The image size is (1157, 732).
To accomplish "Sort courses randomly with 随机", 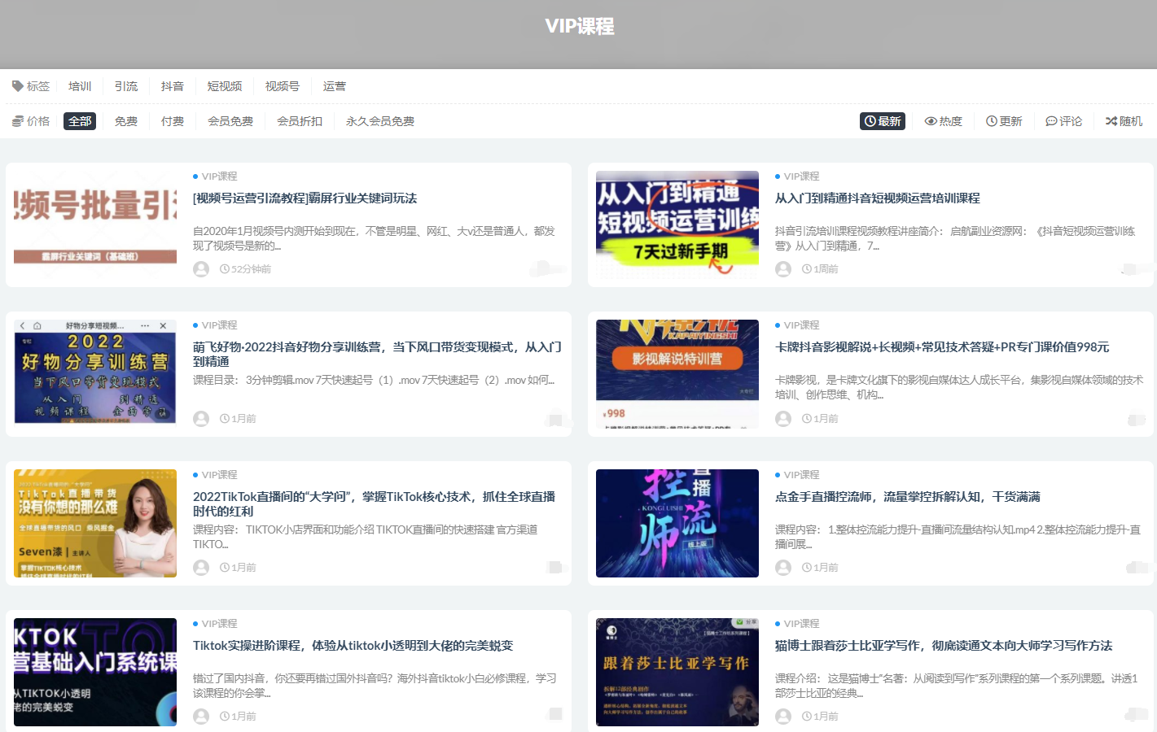I will 1124,121.
